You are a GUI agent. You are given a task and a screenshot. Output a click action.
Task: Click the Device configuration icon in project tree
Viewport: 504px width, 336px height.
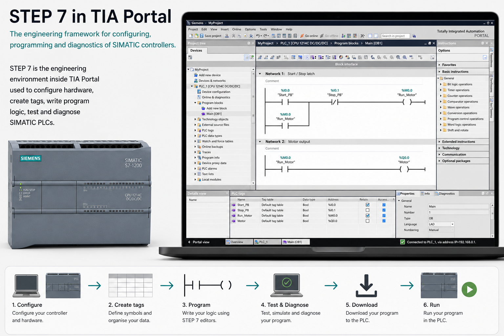click(x=199, y=92)
